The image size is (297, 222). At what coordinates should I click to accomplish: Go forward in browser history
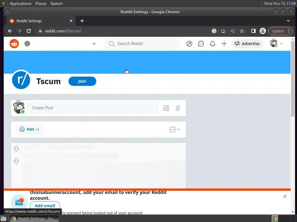tap(19, 31)
